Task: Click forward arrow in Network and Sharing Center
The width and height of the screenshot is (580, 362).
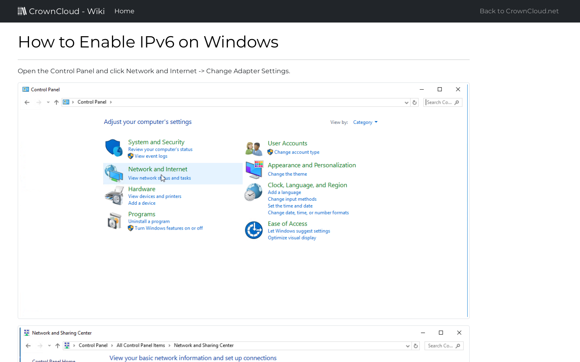Action: (40, 346)
